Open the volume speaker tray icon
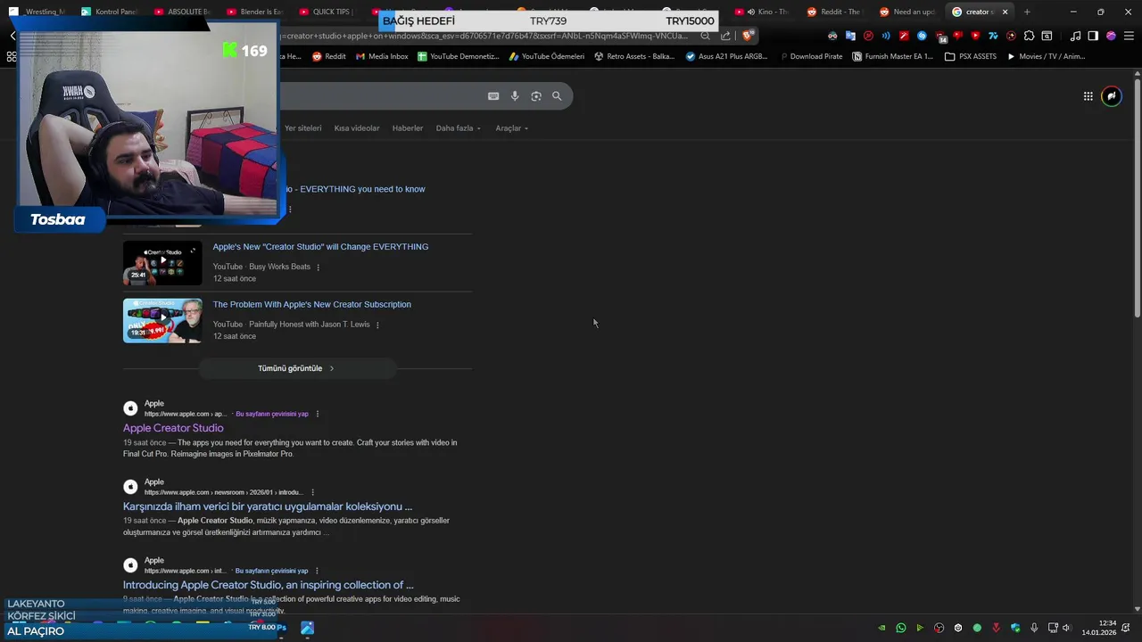1142x642 pixels. 1066,628
